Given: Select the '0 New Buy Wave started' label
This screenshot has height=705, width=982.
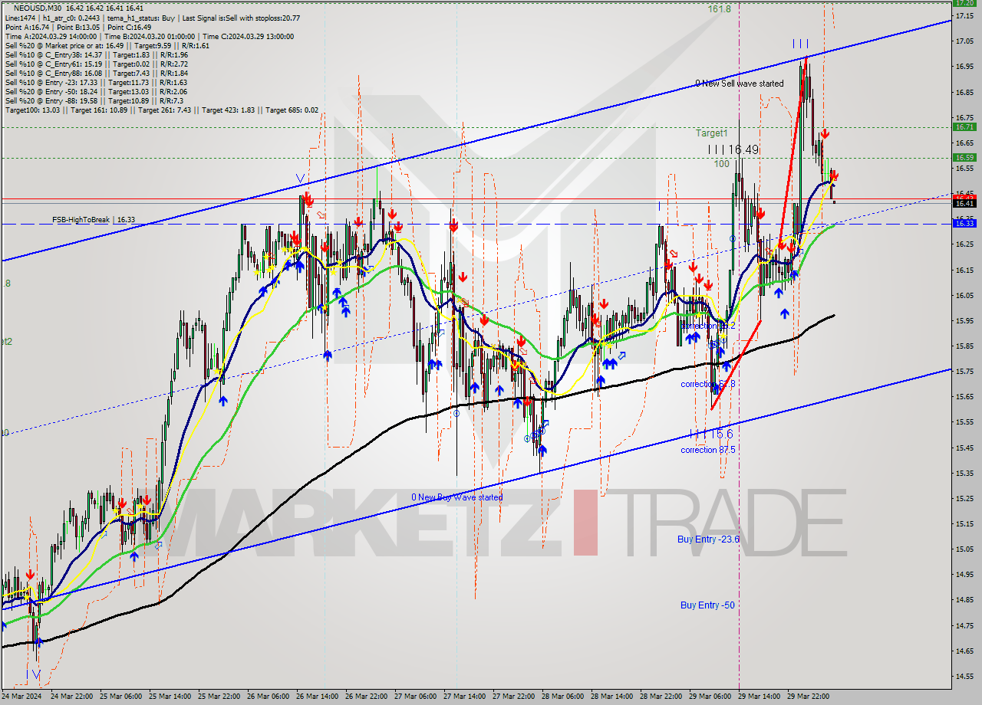Looking at the screenshot, I should [x=457, y=497].
